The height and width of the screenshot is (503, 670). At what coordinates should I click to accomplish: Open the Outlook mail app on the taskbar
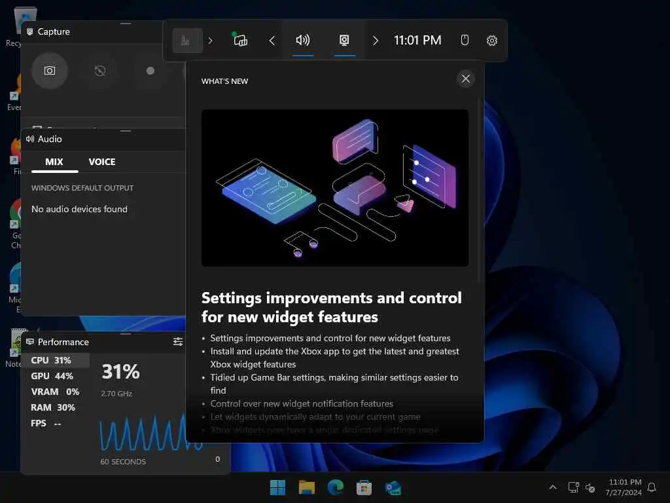[x=393, y=487]
